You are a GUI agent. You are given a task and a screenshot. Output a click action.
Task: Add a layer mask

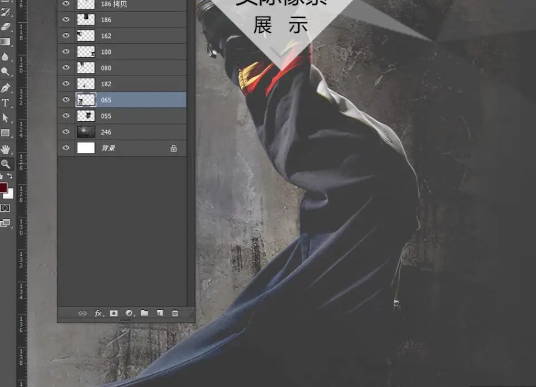pyautogui.click(x=113, y=313)
